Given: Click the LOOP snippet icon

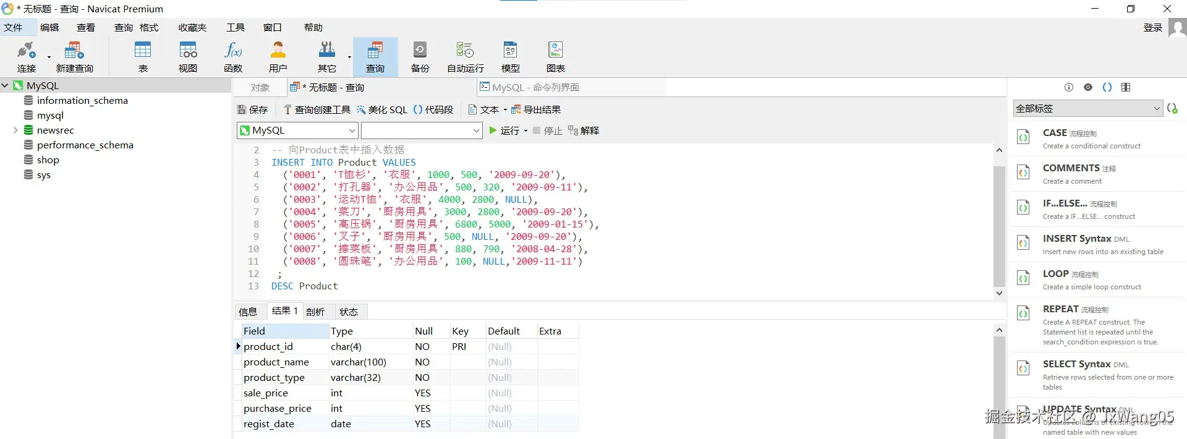Looking at the screenshot, I should coord(1023,278).
